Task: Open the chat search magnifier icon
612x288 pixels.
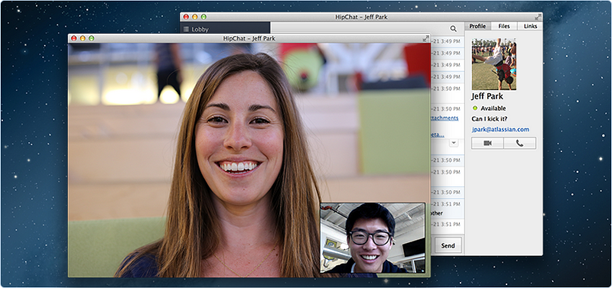Action: (453, 28)
